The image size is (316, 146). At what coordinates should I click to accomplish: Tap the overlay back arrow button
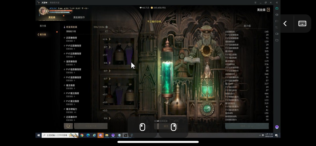(x=285, y=24)
